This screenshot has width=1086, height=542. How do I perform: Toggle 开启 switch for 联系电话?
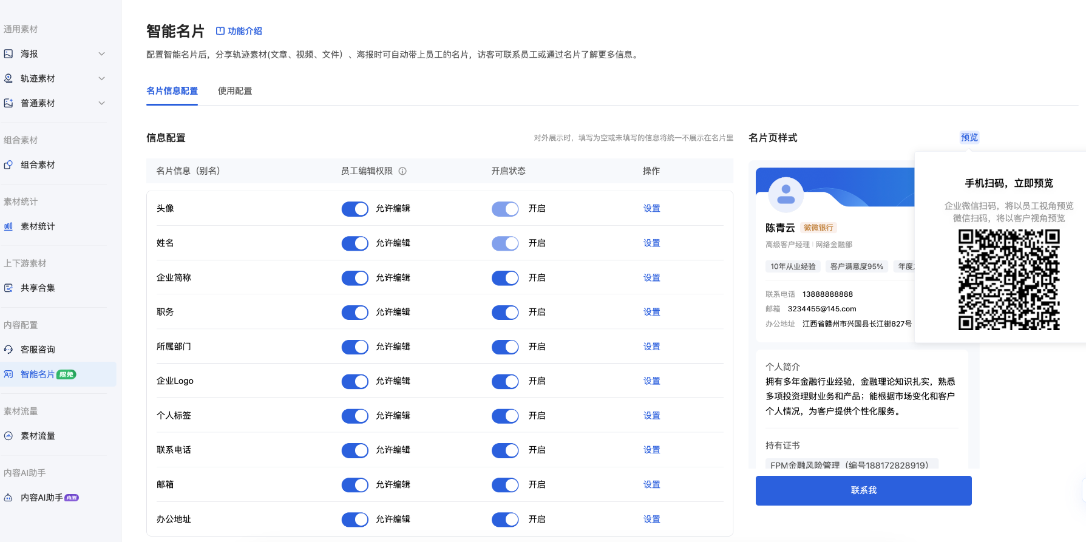[505, 450]
